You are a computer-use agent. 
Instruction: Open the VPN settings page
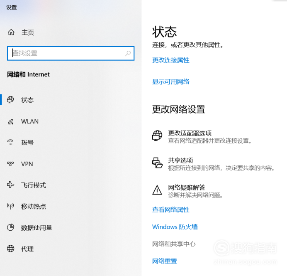pyautogui.click(x=27, y=164)
